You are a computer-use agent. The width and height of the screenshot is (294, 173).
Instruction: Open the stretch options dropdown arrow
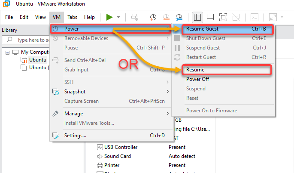[282, 17]
